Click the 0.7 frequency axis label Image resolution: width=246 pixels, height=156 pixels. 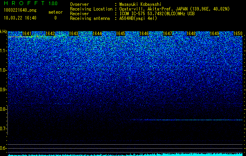[4, 129]
